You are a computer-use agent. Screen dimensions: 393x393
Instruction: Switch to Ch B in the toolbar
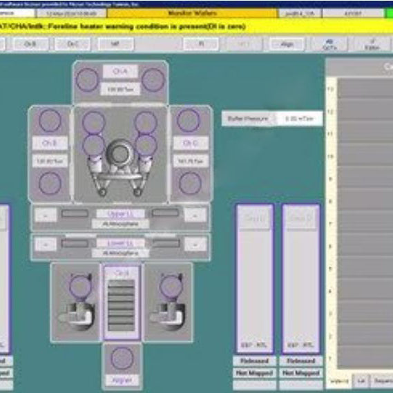30,44
